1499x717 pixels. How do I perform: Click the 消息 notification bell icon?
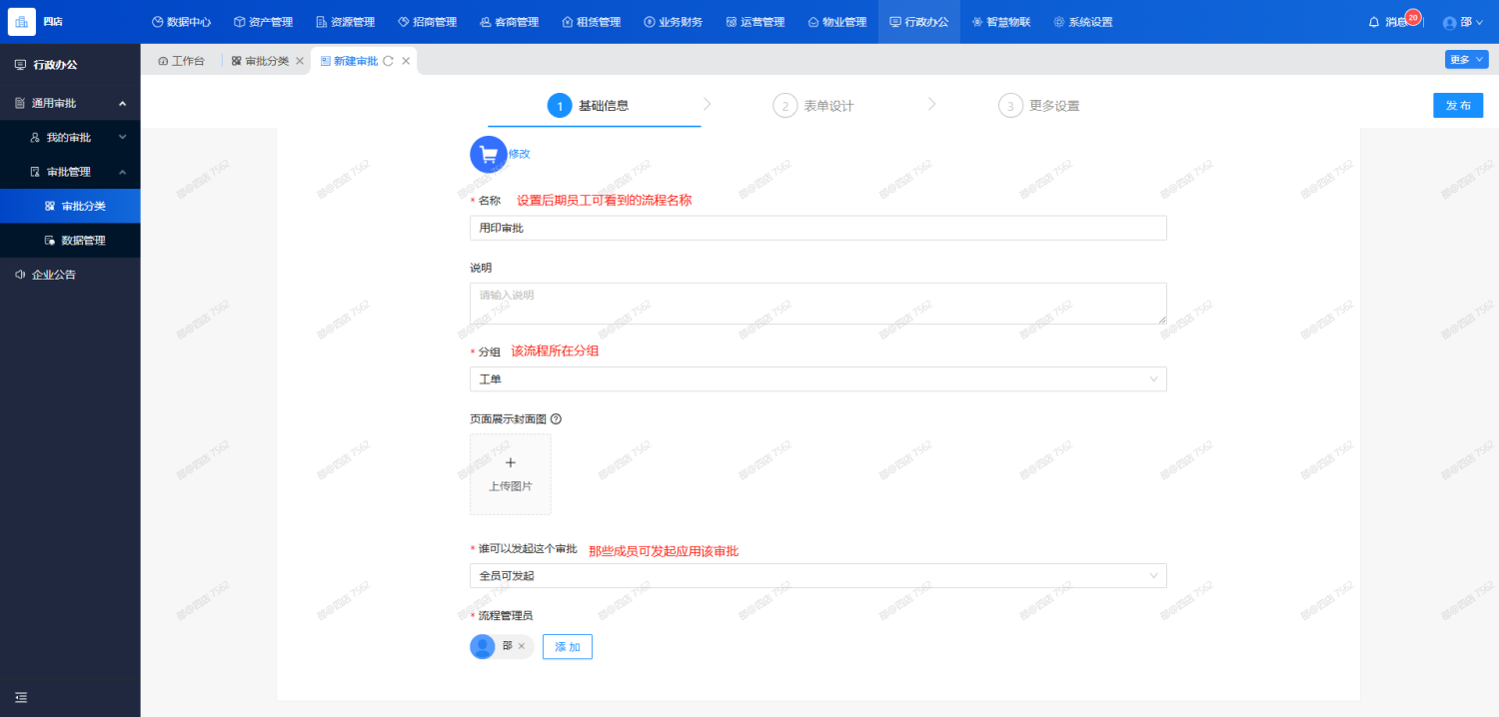coord(1374,22)
